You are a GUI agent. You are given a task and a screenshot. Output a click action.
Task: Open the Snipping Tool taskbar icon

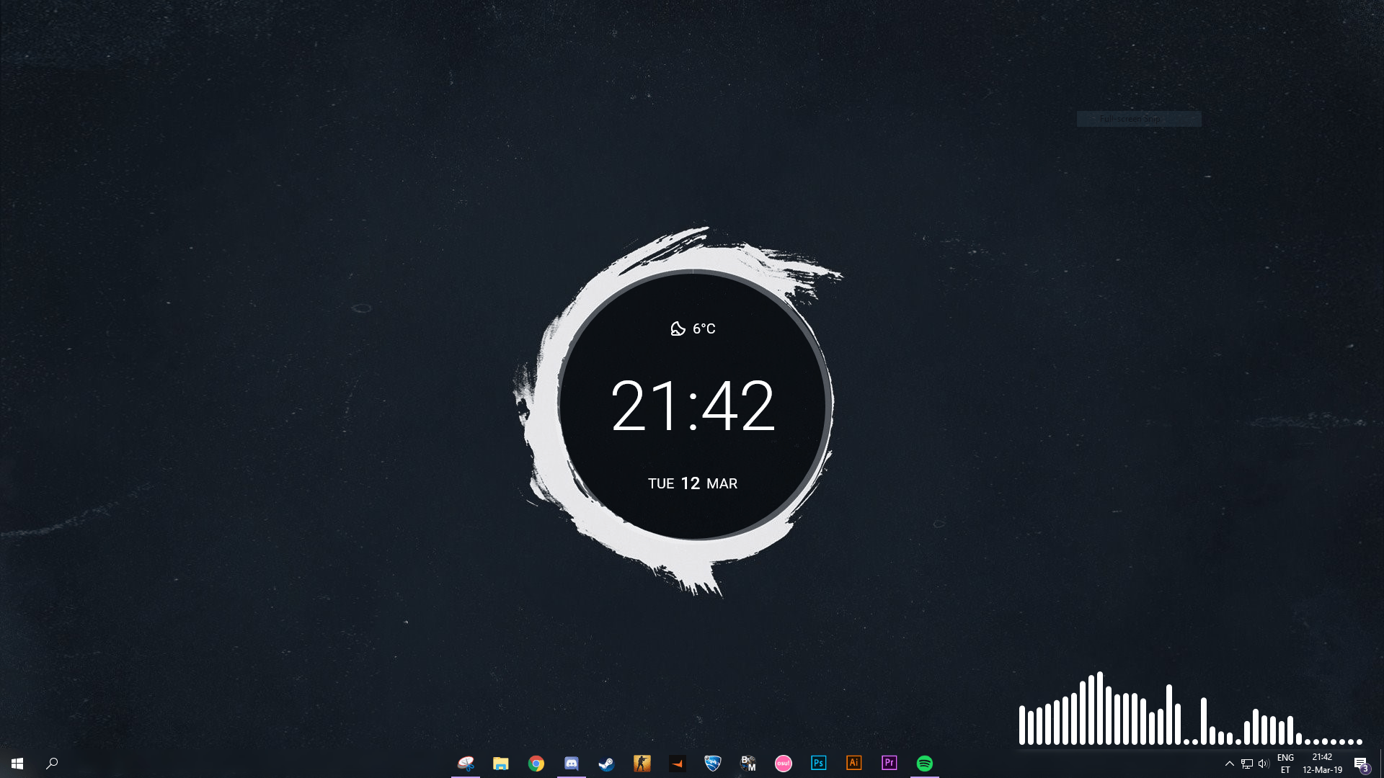point(466,763)
